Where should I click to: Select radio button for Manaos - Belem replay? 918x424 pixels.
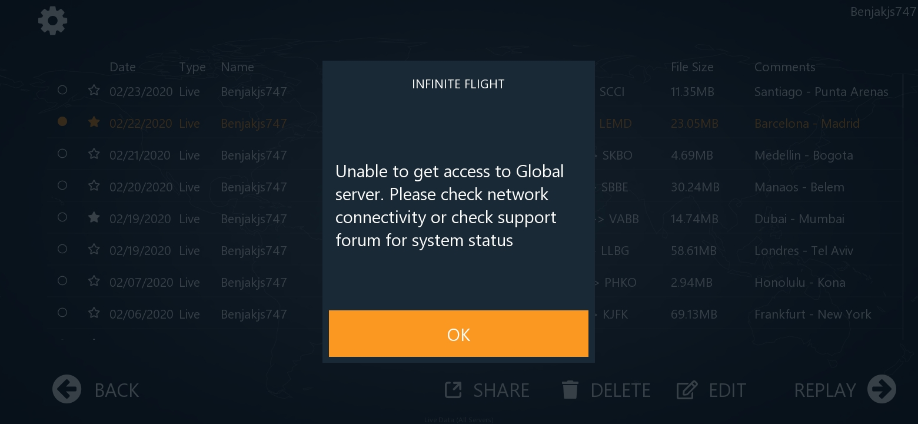tap(62, 185)
